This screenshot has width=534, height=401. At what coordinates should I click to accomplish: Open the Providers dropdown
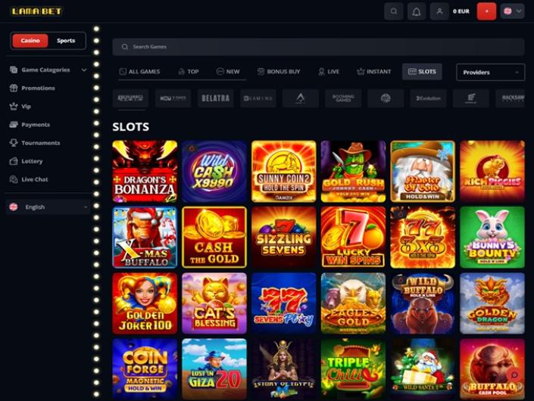pyautogui.click(x=490, y=72)
